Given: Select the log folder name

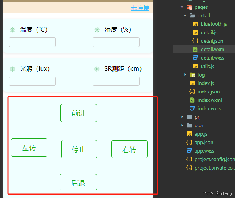Looking at the screenshot, I should pyautogui.click(x=201, y=75).
